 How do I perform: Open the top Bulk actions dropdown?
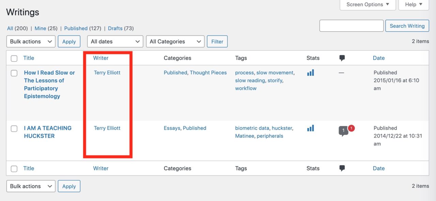coord(31,42)
